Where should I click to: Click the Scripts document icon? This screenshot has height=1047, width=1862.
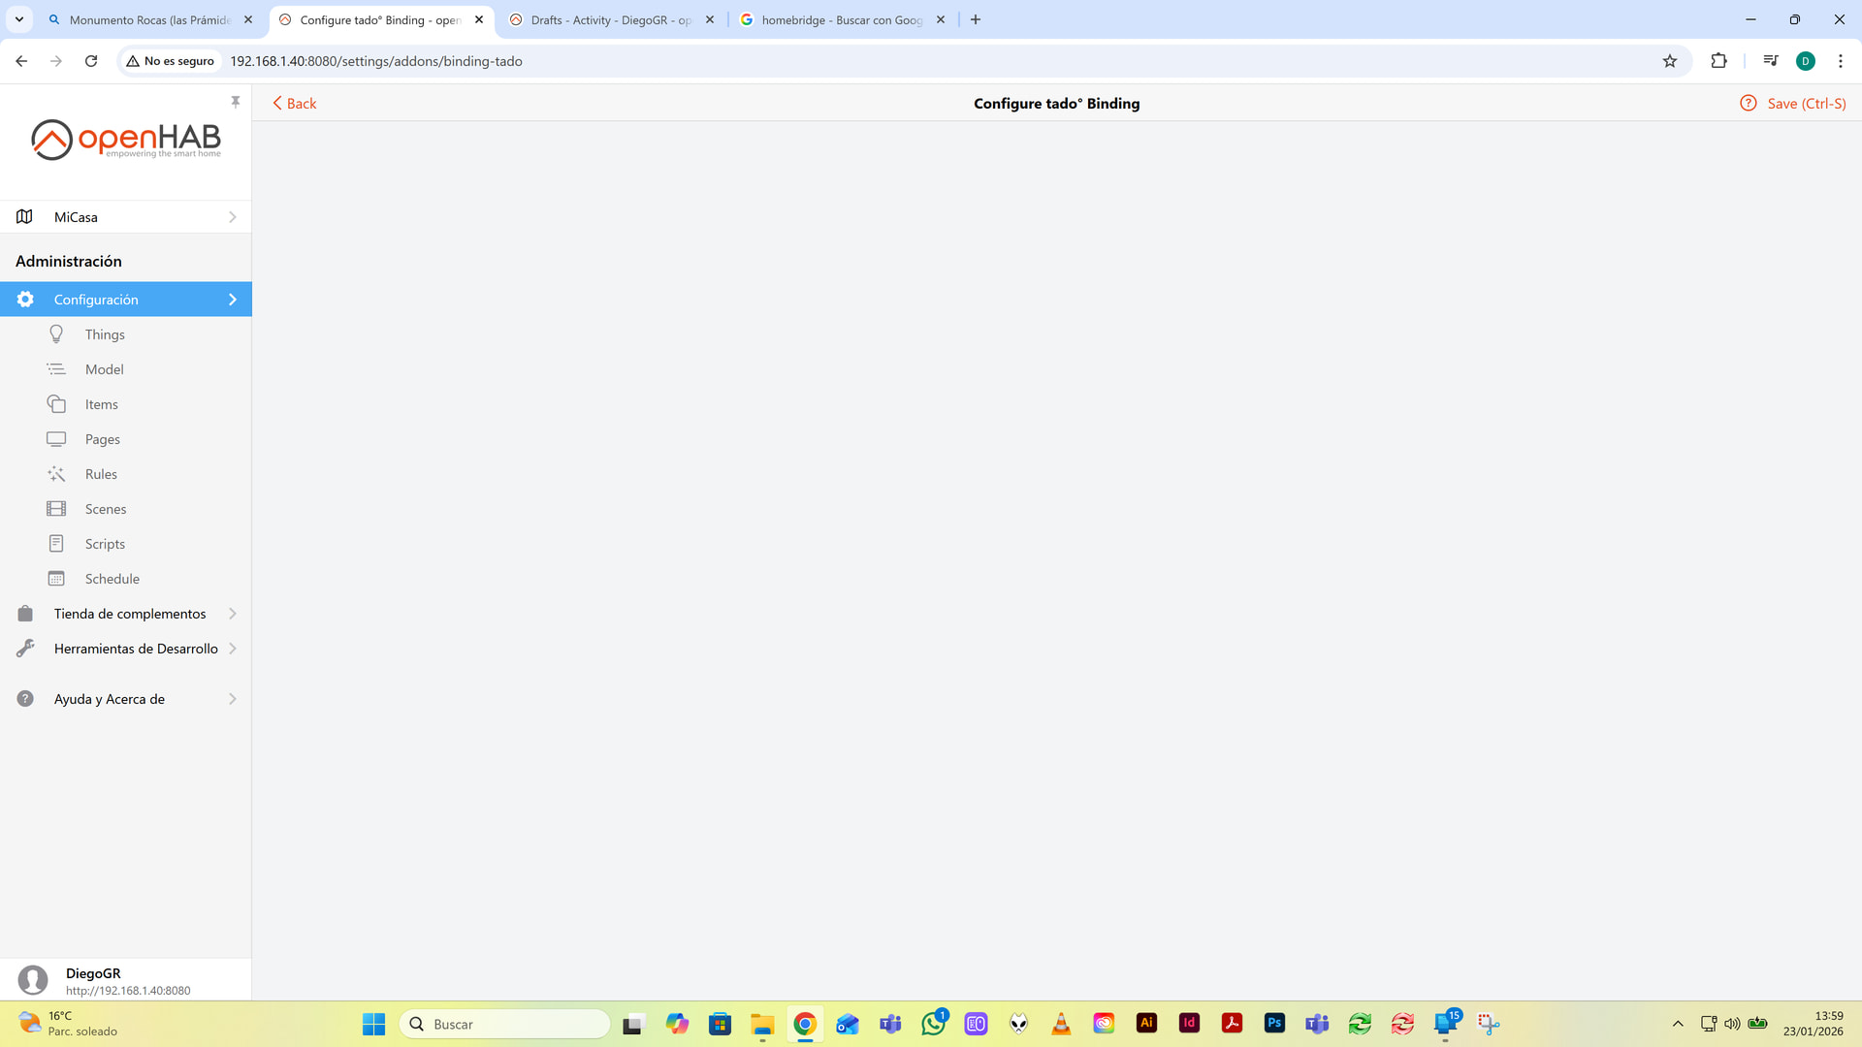tap(56, 544)
